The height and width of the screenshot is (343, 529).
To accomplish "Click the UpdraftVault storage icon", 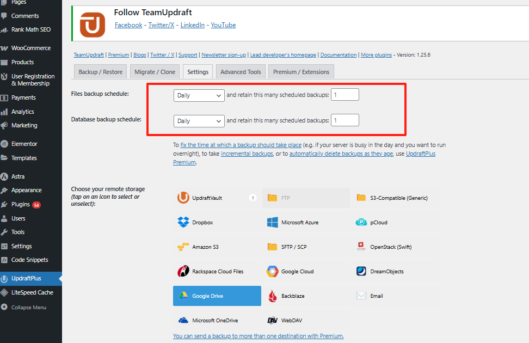I will tap(183, 198).
